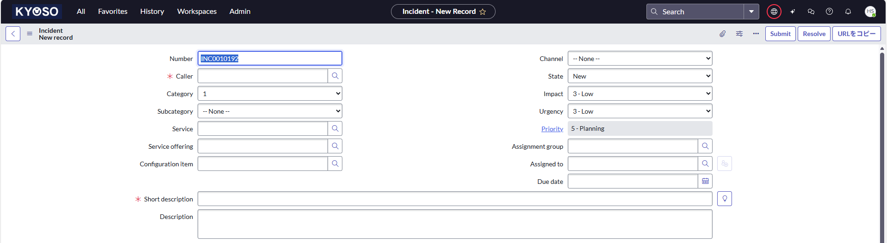887x243 pixels.
Task: Favorite the Incident record with the star
Action: (483, 12)
